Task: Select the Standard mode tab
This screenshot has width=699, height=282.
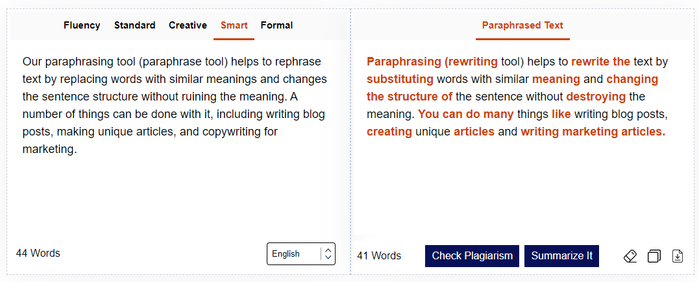Action: (x=134, y=25)
